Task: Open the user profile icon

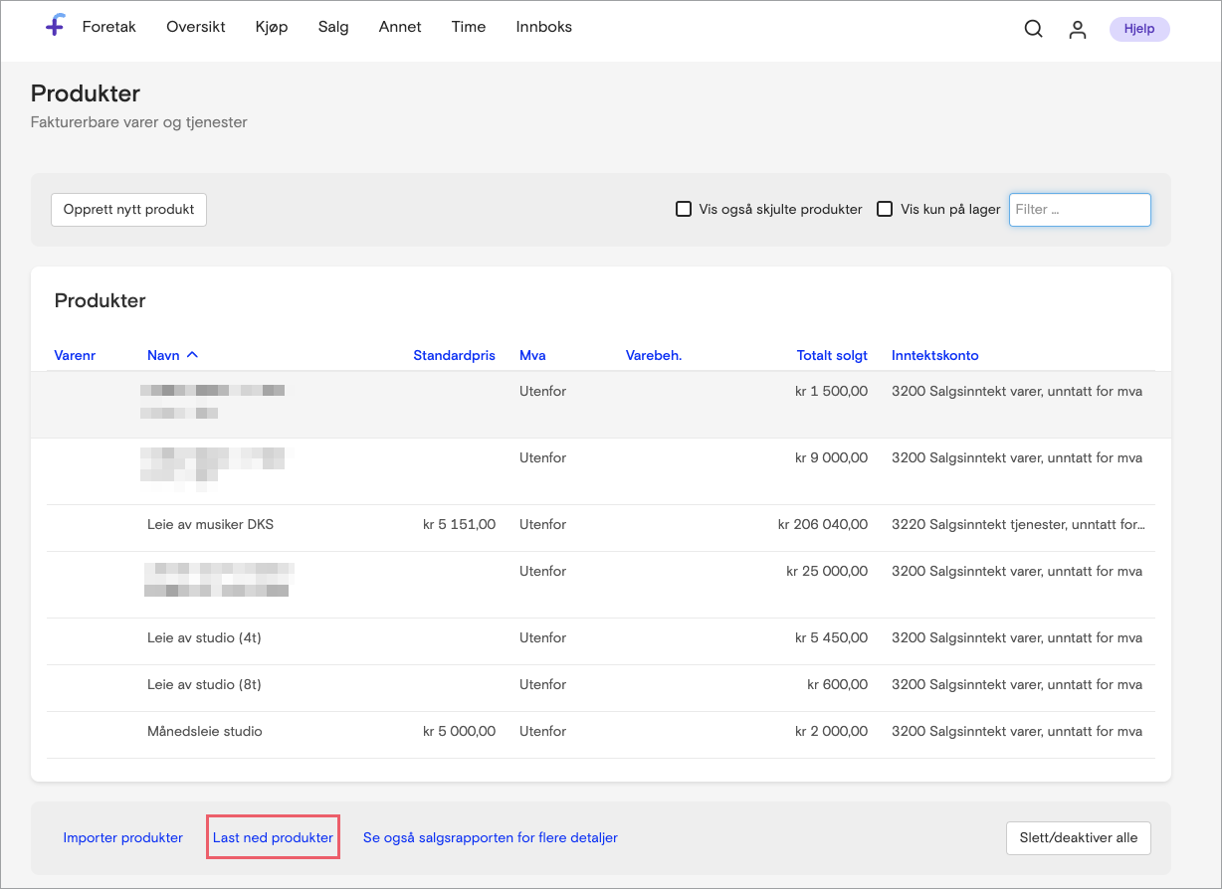Action: (x=1078, y=30)
